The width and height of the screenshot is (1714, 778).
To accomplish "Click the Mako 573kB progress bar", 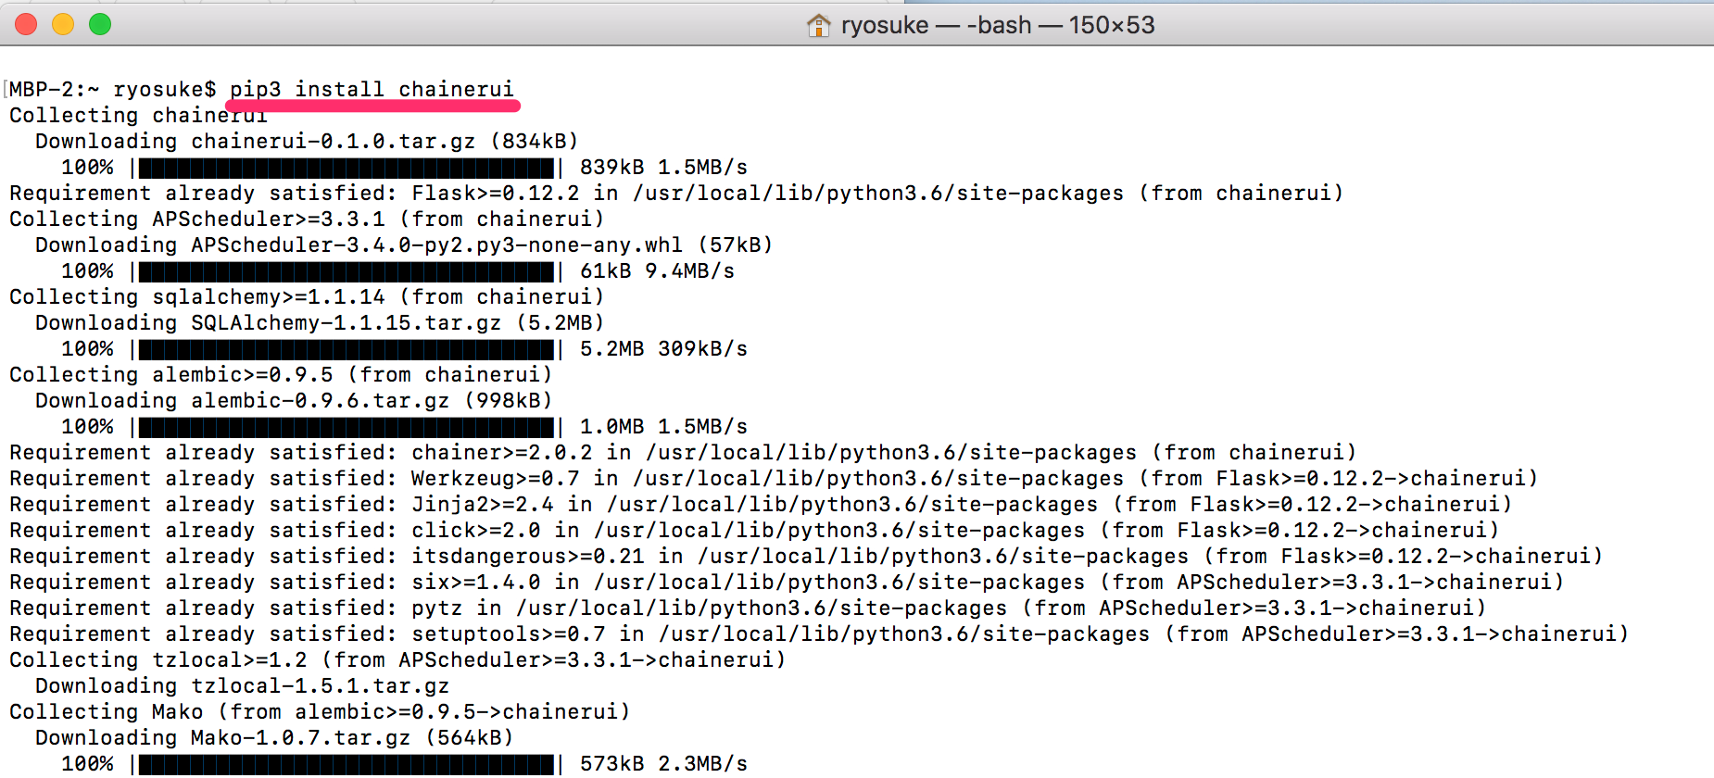I will click(347, 764).
